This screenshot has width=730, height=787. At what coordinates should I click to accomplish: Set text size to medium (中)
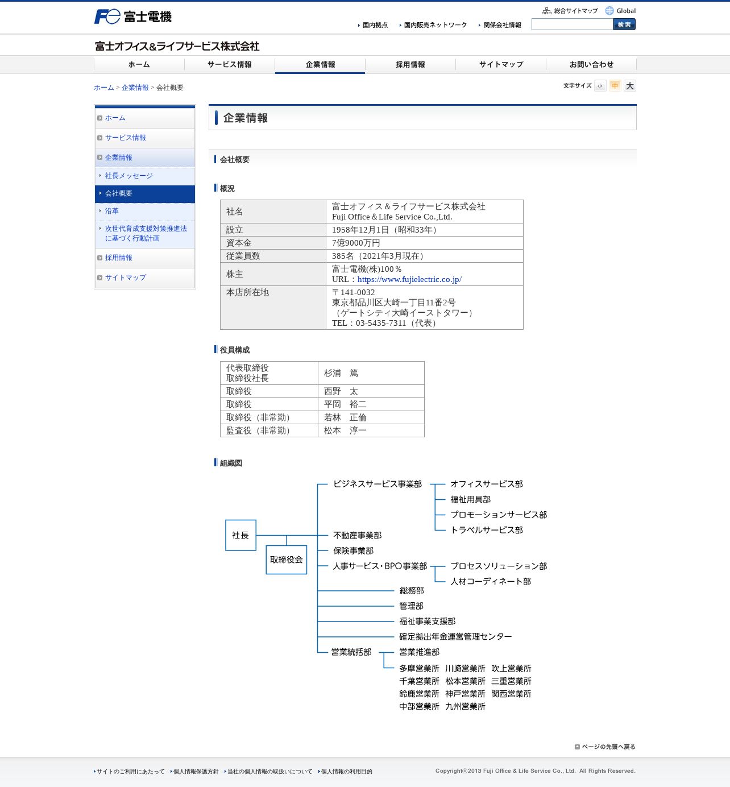tap(615, 86)
